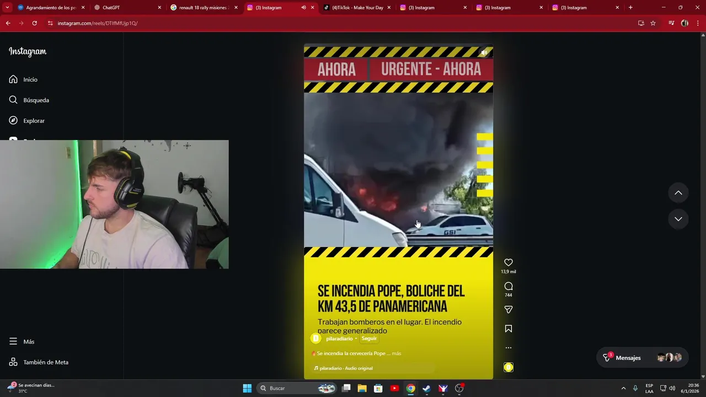
Task: Click the 744 comments count
Action: pyautogui.click(x=509, y=296)
